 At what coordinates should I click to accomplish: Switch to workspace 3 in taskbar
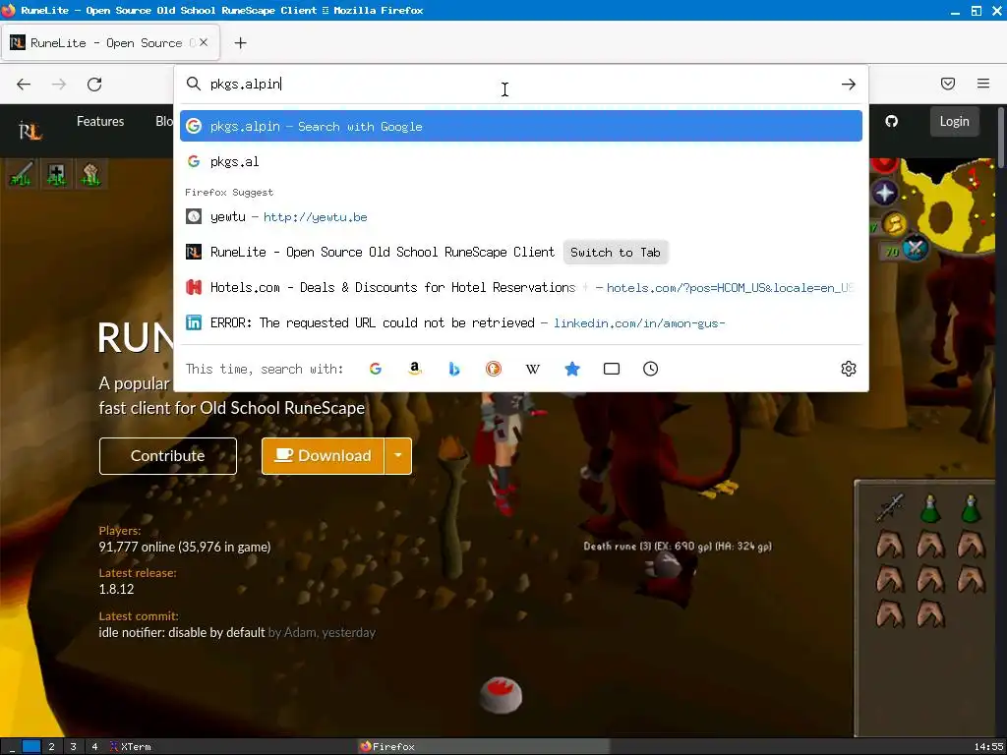pyautogui.click(x=73, y=747)
